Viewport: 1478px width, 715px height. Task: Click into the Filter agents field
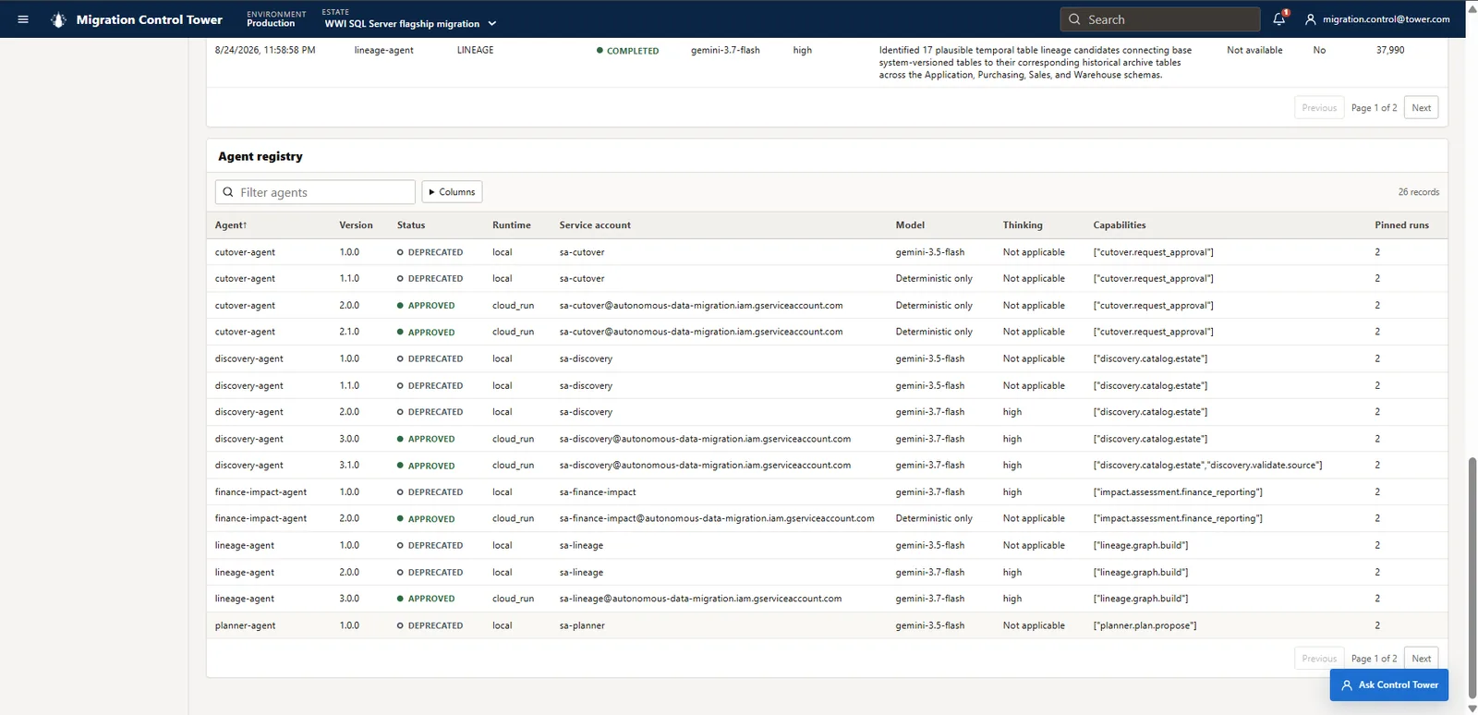pyautogui.click(x=315, y=192)
